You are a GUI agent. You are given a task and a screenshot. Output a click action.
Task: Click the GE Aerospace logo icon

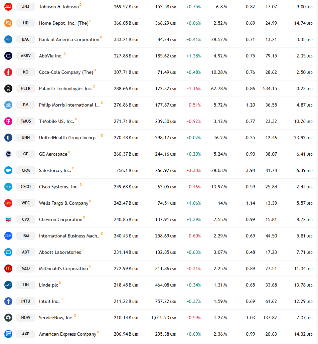point(8,154)
